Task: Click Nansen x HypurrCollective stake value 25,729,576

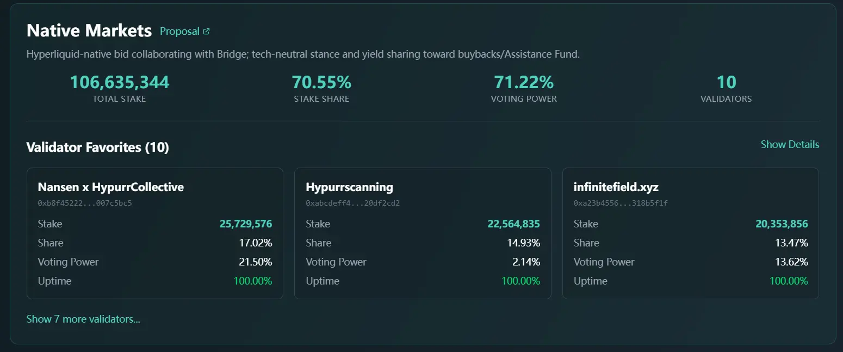Action: pyautogui.click(x=246, y=224)
